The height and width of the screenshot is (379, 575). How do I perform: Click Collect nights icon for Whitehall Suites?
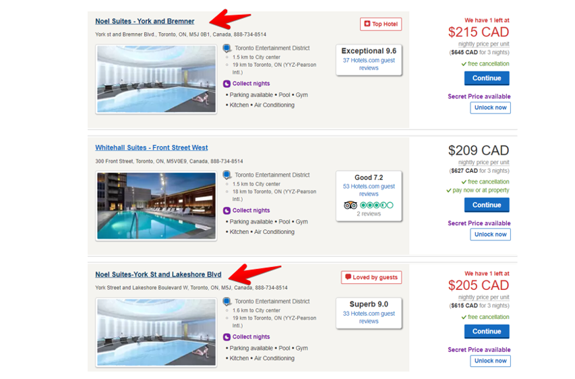(x=227, y=210)
